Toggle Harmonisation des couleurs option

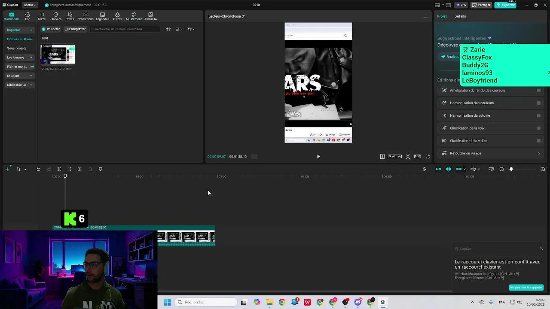(x=539, y=103)
